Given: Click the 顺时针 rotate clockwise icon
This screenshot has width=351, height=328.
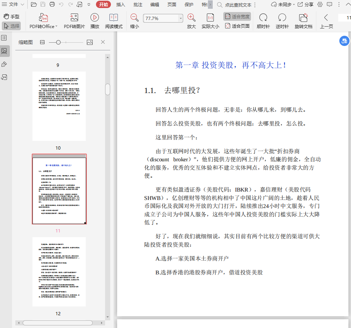Looking at the screenshot, I should point(263,18).
